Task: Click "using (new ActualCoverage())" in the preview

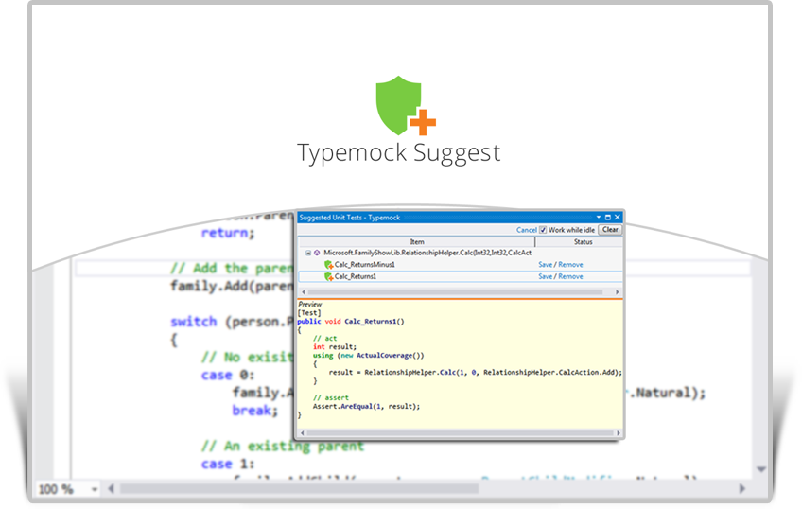Action: pos(368,355)
